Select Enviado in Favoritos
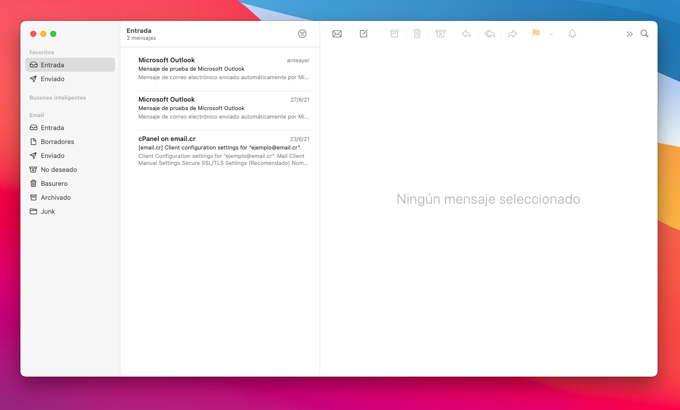This screenshot has width=680, height=410. [53, 79]
